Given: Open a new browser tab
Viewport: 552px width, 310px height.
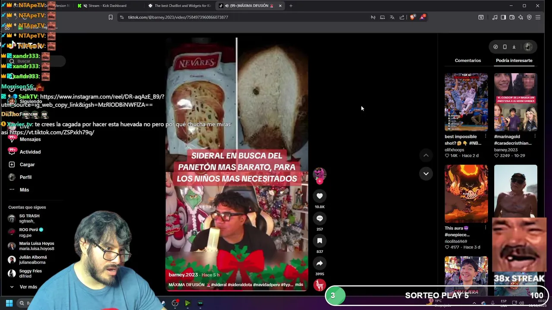Looking at the screenshot, I should click(x=291, y=6).
